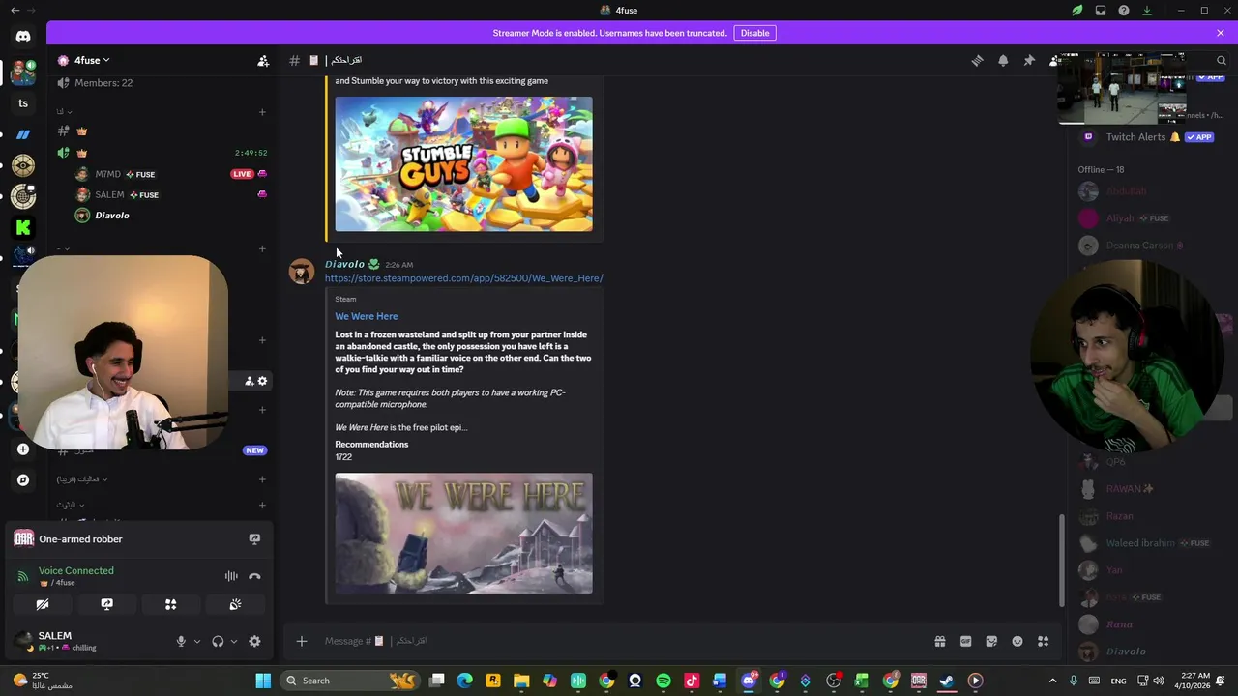Disable Streamer Mode
Viewport: 1238px width, 696px height.
coord(754,33)
